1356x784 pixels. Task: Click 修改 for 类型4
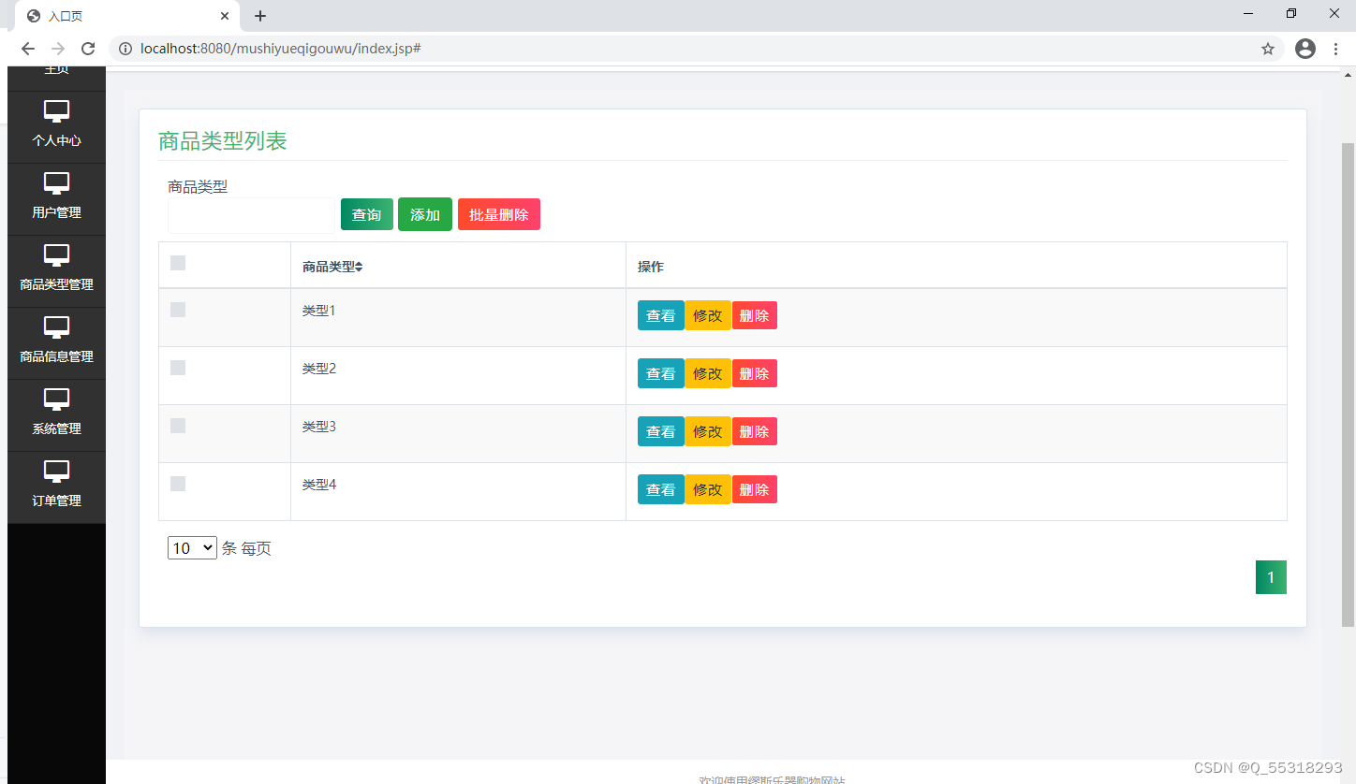[x=708, y=489]
